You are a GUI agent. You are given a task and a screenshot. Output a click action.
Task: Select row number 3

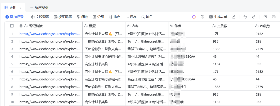12,49
